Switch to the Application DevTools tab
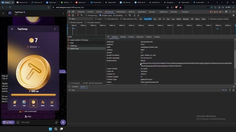Viewport: 236px width, 132px height. tap(142, 12)
